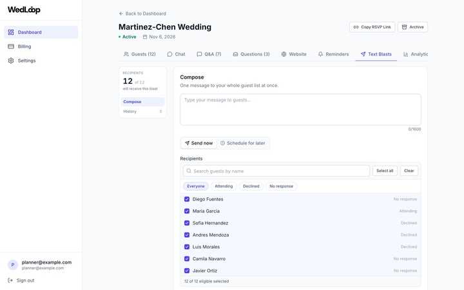The width and height of the screenshot is (464, 290).
Task: Uncheck Camila Navarro as recipient
Action: [187, 258]
